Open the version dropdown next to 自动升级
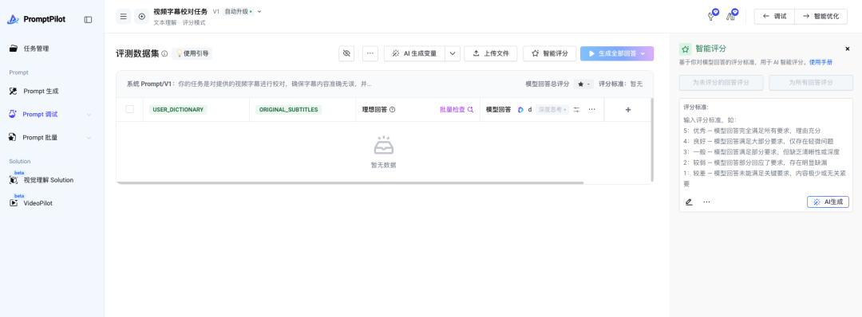 tap(259, 11)
